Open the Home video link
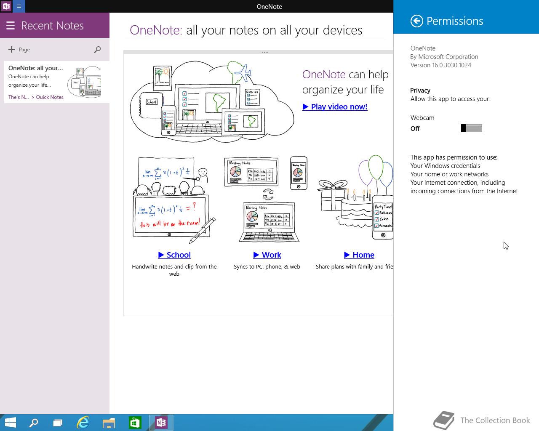The height and width of the screenshot is (431, 539). click(x=359, y=255)
